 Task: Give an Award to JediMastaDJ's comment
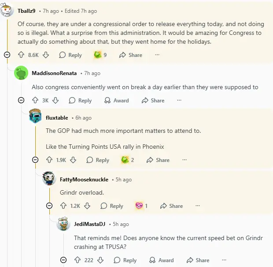[x=161, y=260]
